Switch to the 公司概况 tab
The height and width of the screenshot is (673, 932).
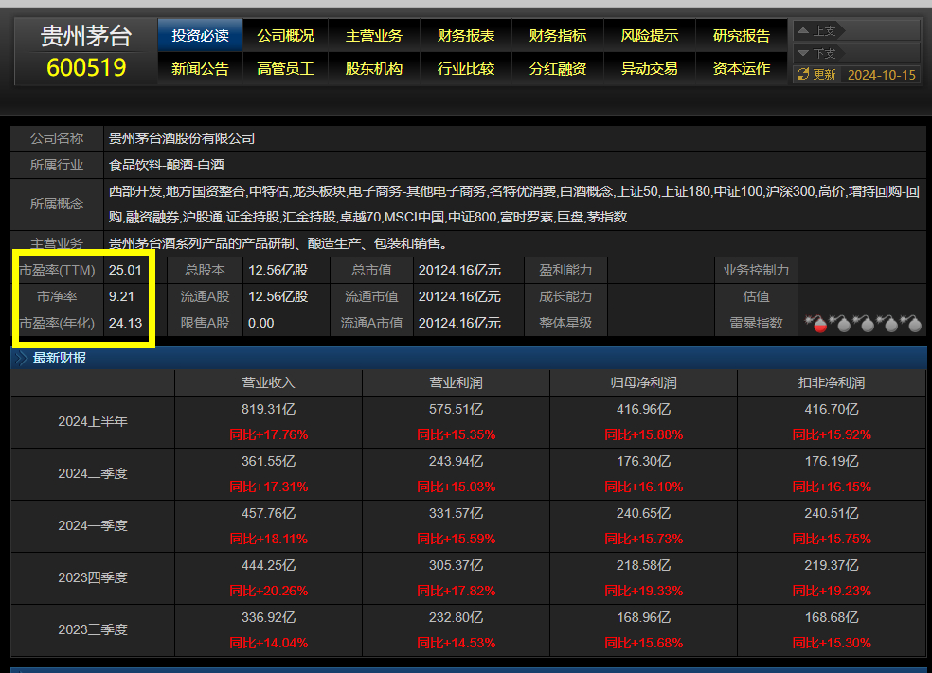point(285,36)
